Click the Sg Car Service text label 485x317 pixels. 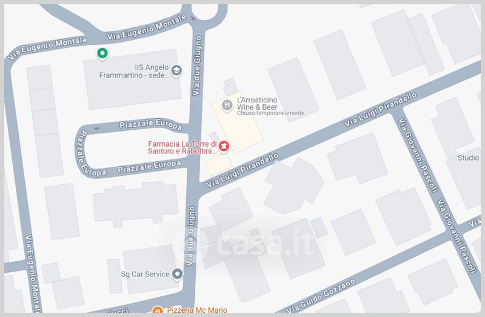coord(145,275)
